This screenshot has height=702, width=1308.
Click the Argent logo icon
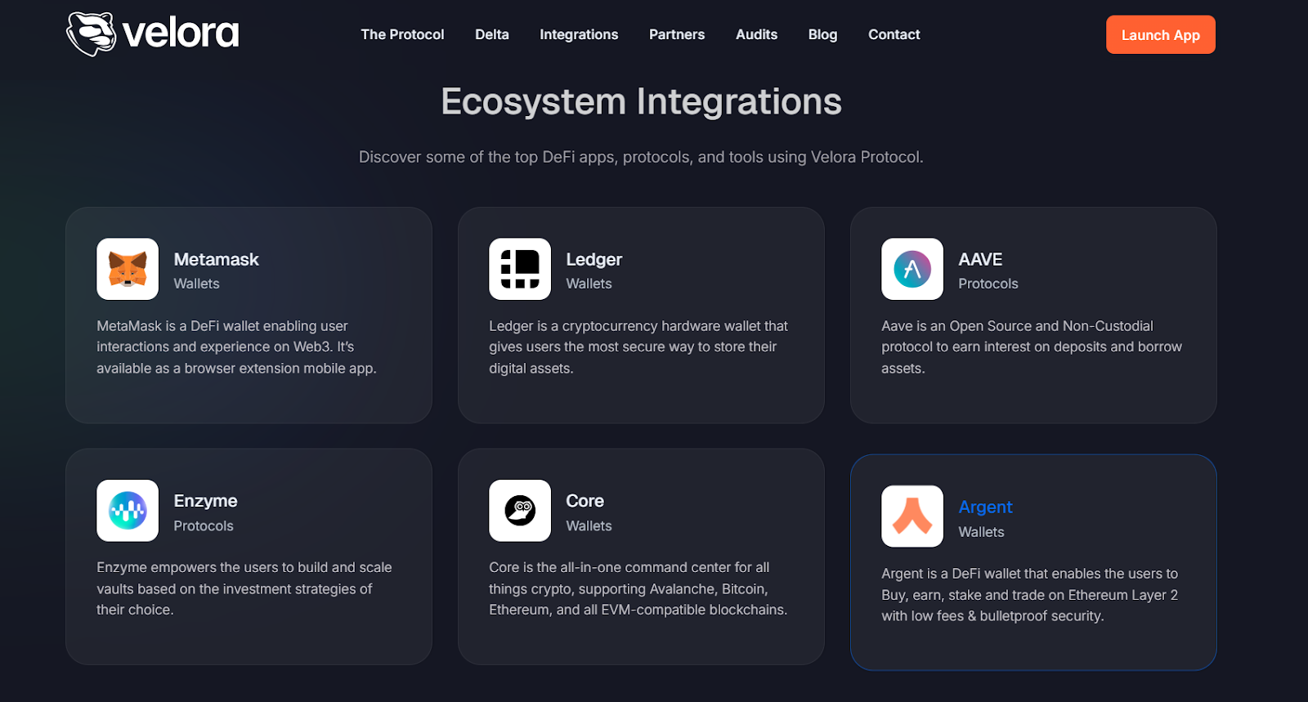point(912,516)
